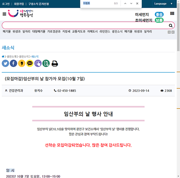Select the 대형폐기물 keyword
This screenshot has height=178, width=180.
(x=39, y=31)
